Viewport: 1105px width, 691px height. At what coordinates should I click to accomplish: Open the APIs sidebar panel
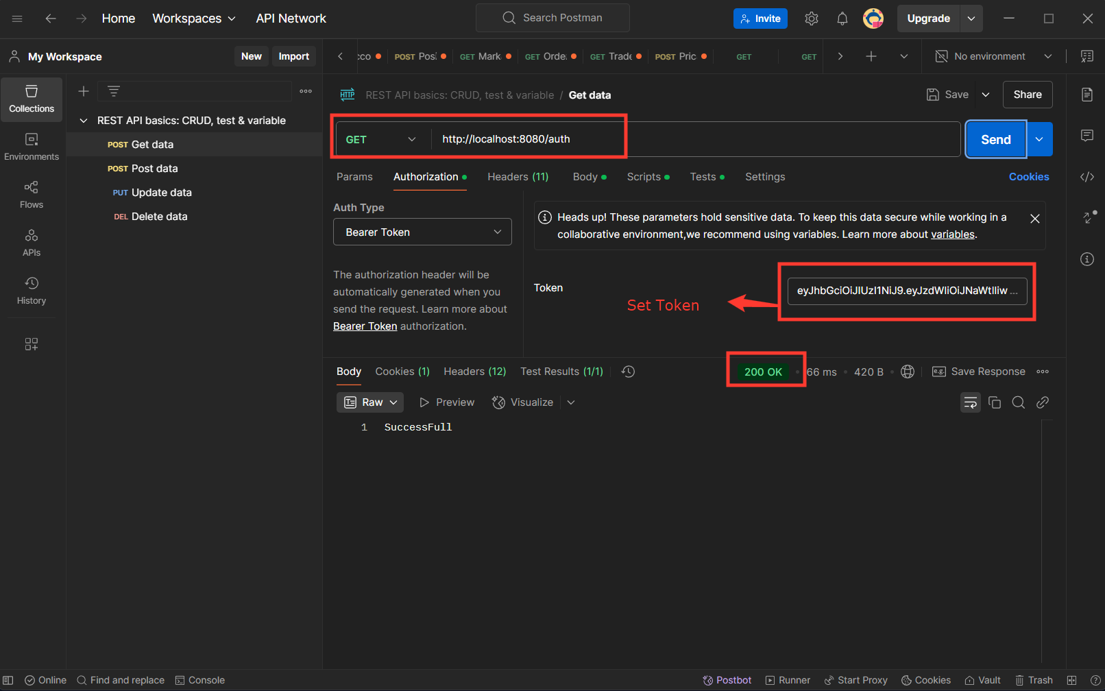32,243
